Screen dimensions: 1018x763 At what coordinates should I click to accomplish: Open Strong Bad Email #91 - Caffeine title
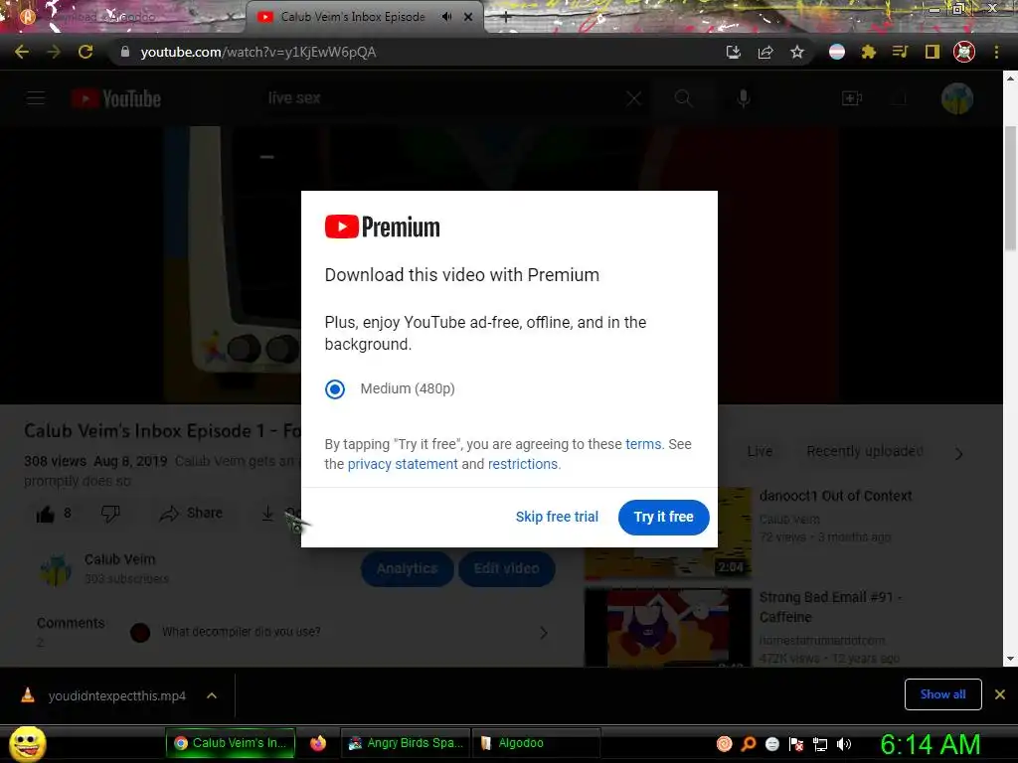830,607
